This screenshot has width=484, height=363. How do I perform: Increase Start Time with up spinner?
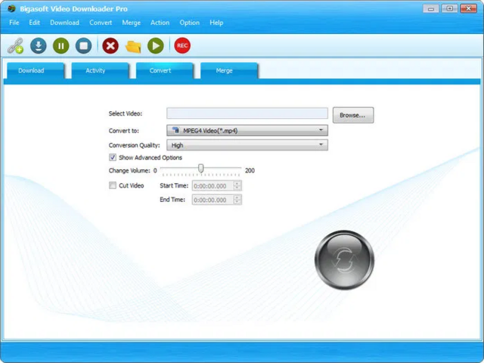coord(237,183)
